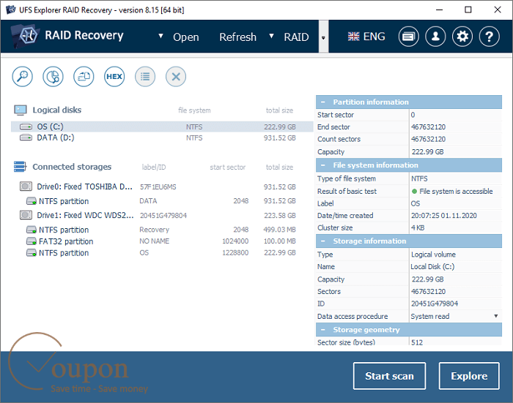Click the 'label/ID' column header

coord(154,167)
